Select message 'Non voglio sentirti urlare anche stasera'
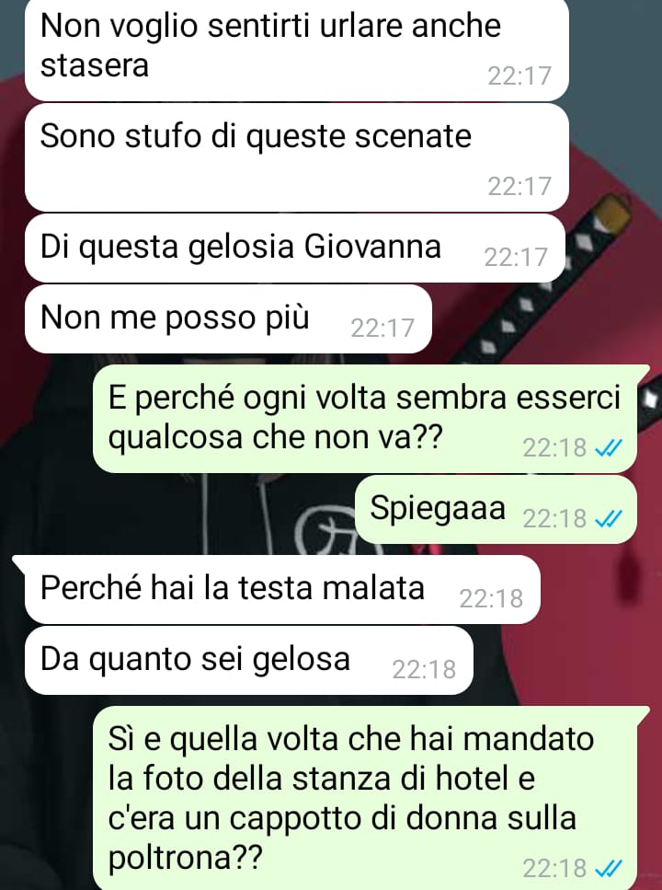662x890 pixels. (297, 49)
